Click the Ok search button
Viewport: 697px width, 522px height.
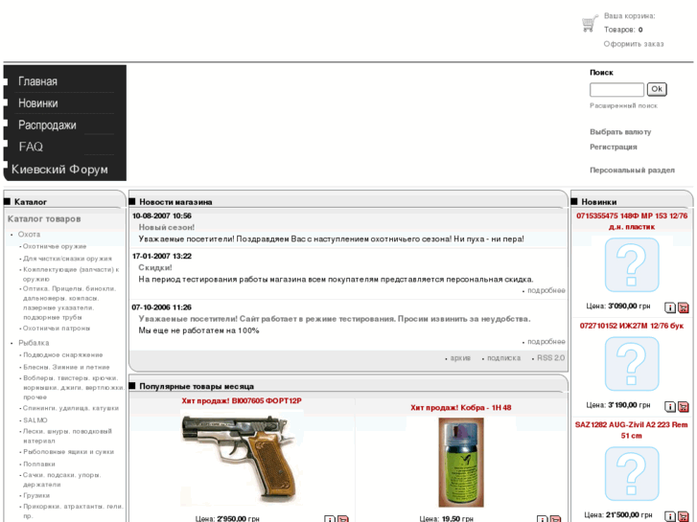[657, 89]
